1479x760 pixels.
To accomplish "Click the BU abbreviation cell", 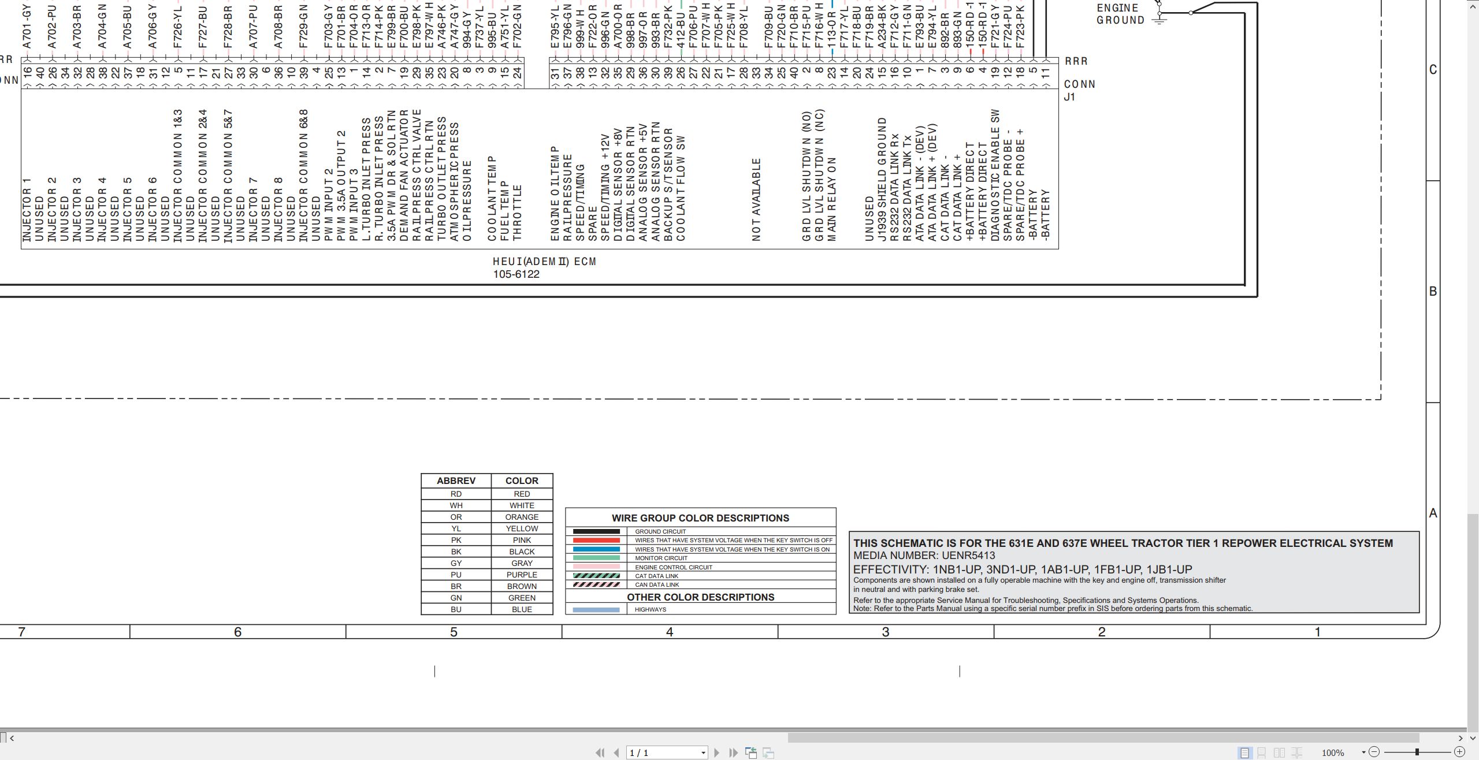I will 456,609.
